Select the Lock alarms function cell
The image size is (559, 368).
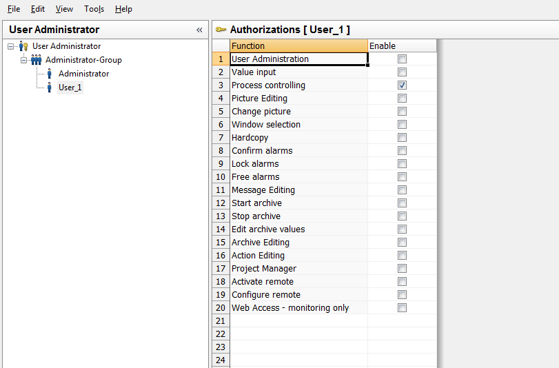click(298, 164)
